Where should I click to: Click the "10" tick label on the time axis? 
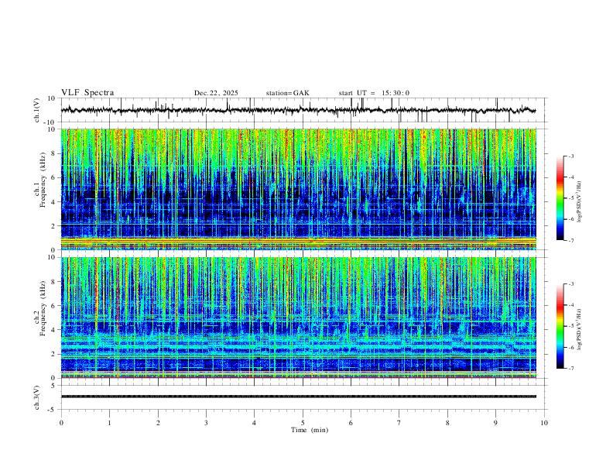coord(544,423)
